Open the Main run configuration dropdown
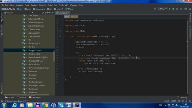 [x=163, y=9]
